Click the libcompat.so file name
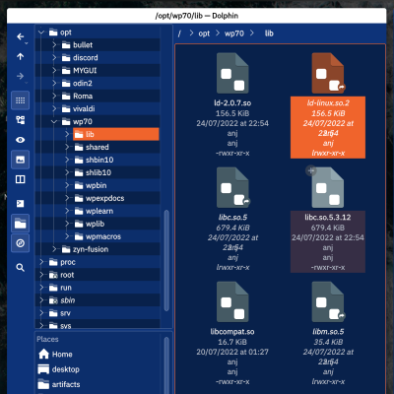This screenshot has width=394, height=394. [232, 332]
